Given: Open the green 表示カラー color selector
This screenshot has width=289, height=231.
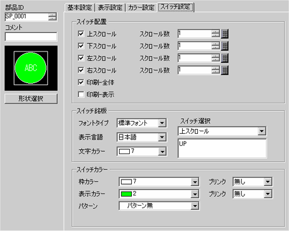Looking at the screenshot, I should click(159, 194).
